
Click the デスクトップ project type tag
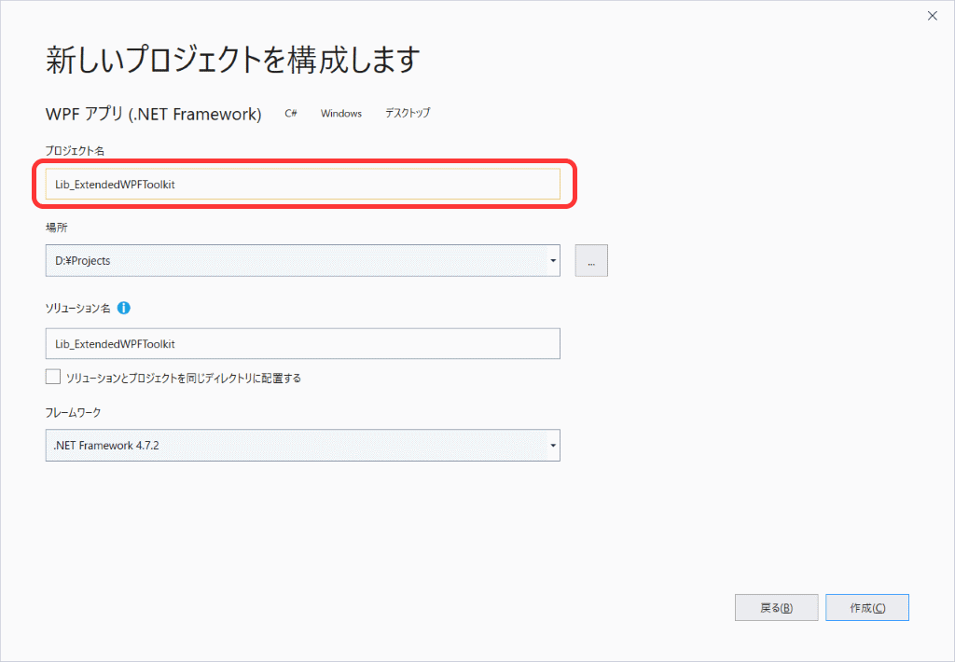click(408, 113)
